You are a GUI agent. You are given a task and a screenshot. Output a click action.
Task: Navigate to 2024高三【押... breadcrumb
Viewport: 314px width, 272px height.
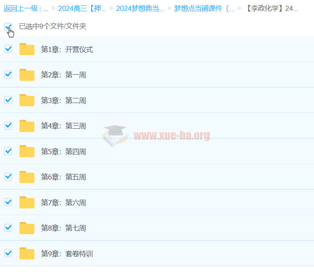(x=82, y=8)
